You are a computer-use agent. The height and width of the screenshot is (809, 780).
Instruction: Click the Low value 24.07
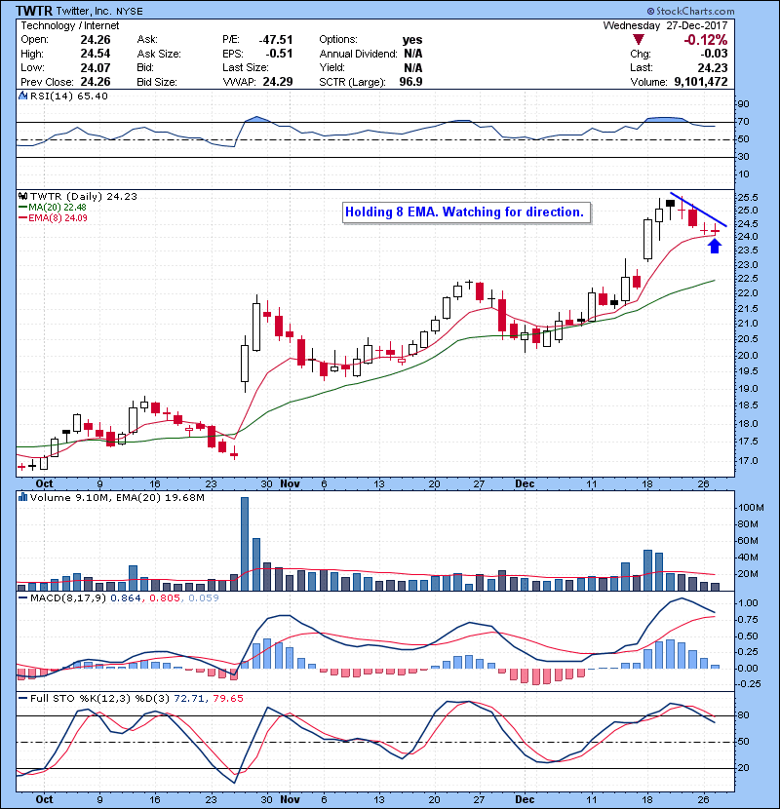tap(96, 67)
